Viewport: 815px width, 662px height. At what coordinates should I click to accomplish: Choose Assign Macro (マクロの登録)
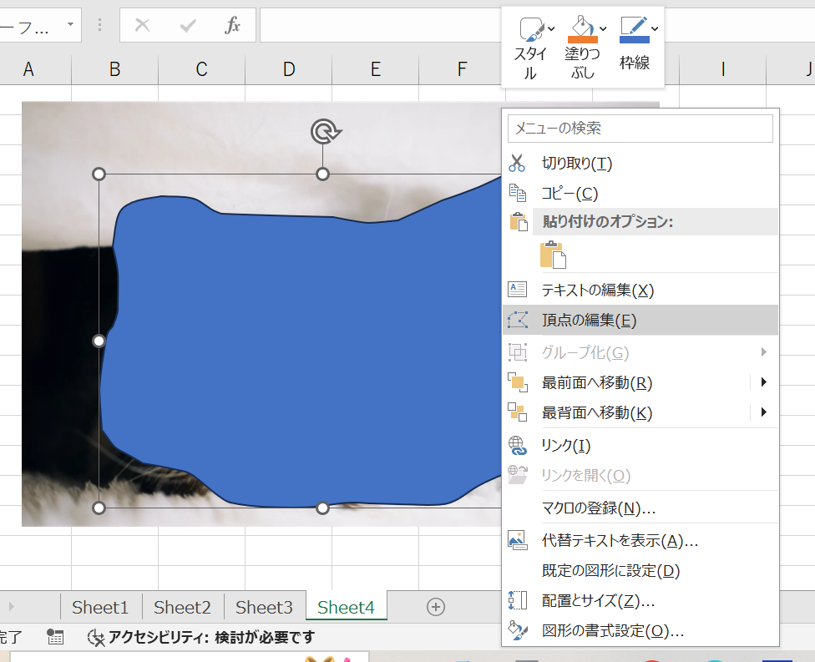tap(640, 508)
